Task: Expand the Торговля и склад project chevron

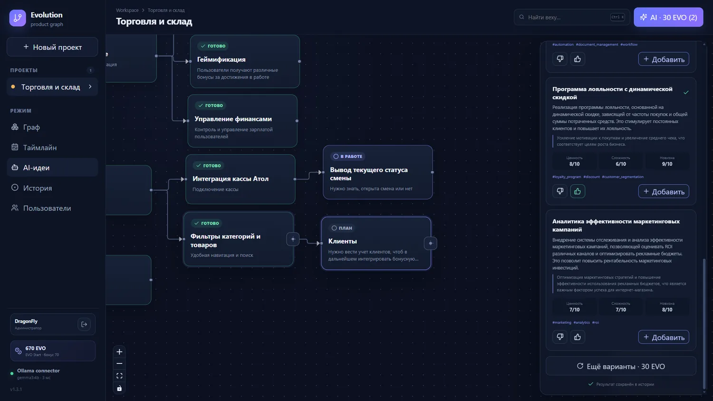Action: (90, 87)
